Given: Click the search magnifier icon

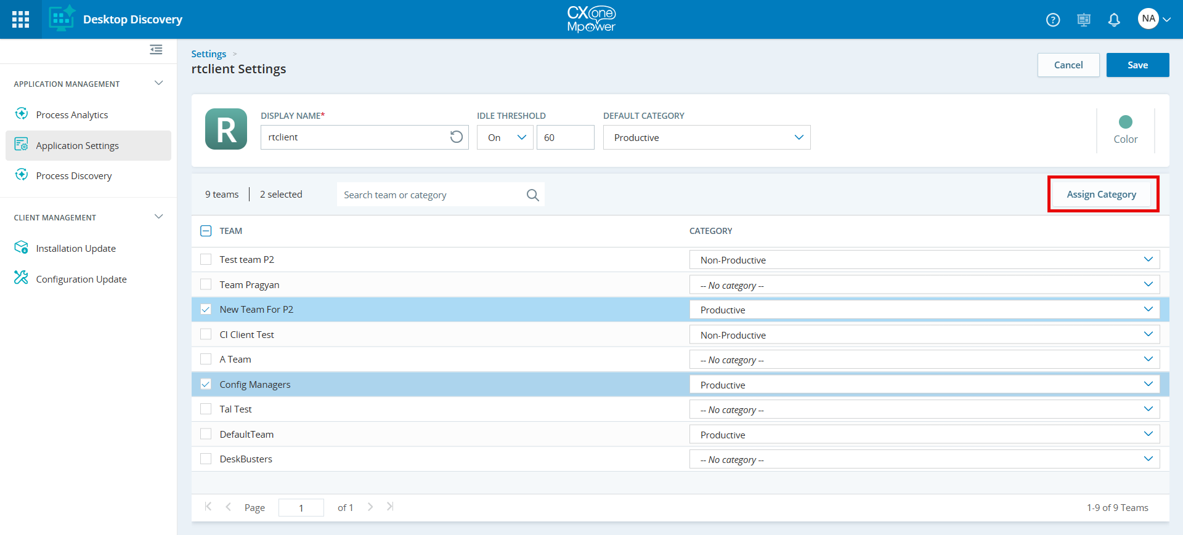Looking at the screenshot, I should [x=533, y=195].
